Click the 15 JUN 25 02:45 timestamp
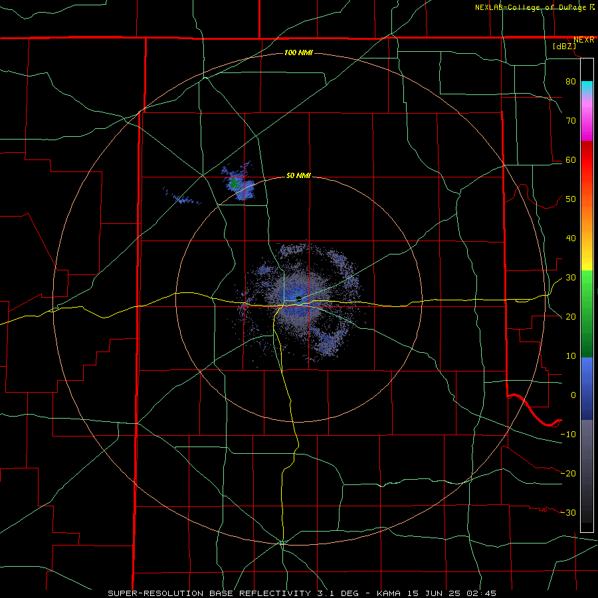598x598 pixels. (452, 593)
